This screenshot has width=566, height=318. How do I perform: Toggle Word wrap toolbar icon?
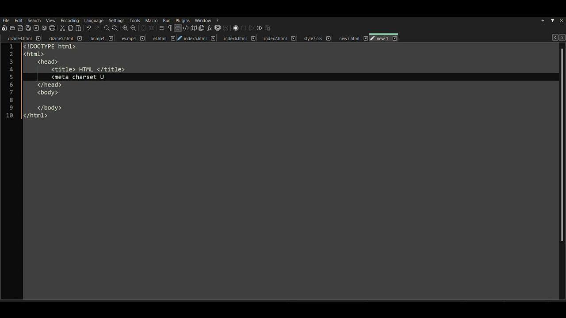pos(162,28)
